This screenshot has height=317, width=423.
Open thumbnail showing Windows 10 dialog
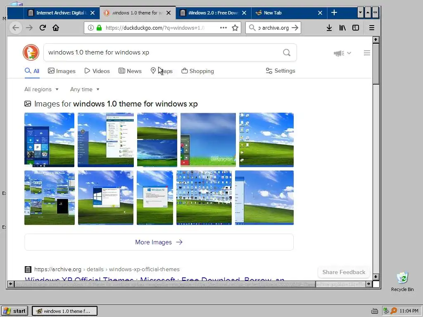(x=155, y=198)
